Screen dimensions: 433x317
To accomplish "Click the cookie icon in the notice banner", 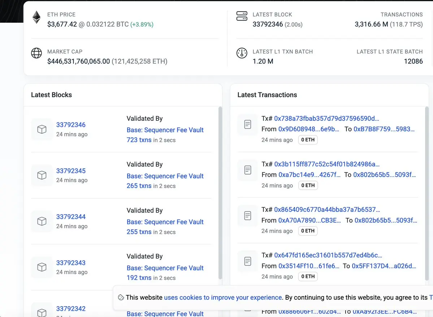I will pos(121,298).
